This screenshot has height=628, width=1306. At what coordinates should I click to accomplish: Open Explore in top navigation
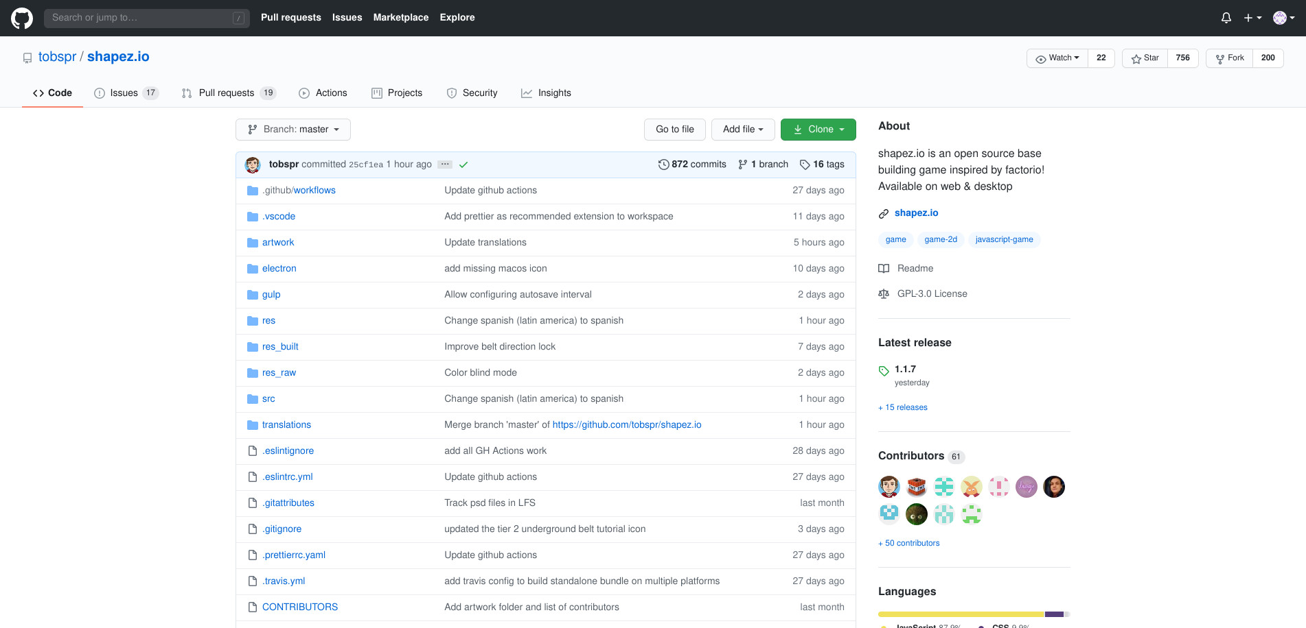pos(457,18)
